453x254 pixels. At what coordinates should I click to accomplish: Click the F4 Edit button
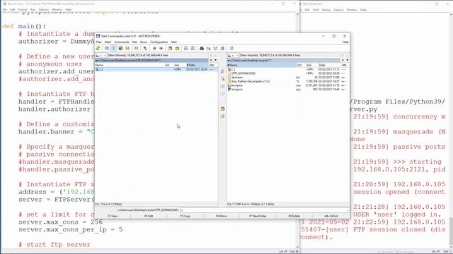(x=149, y=216)
